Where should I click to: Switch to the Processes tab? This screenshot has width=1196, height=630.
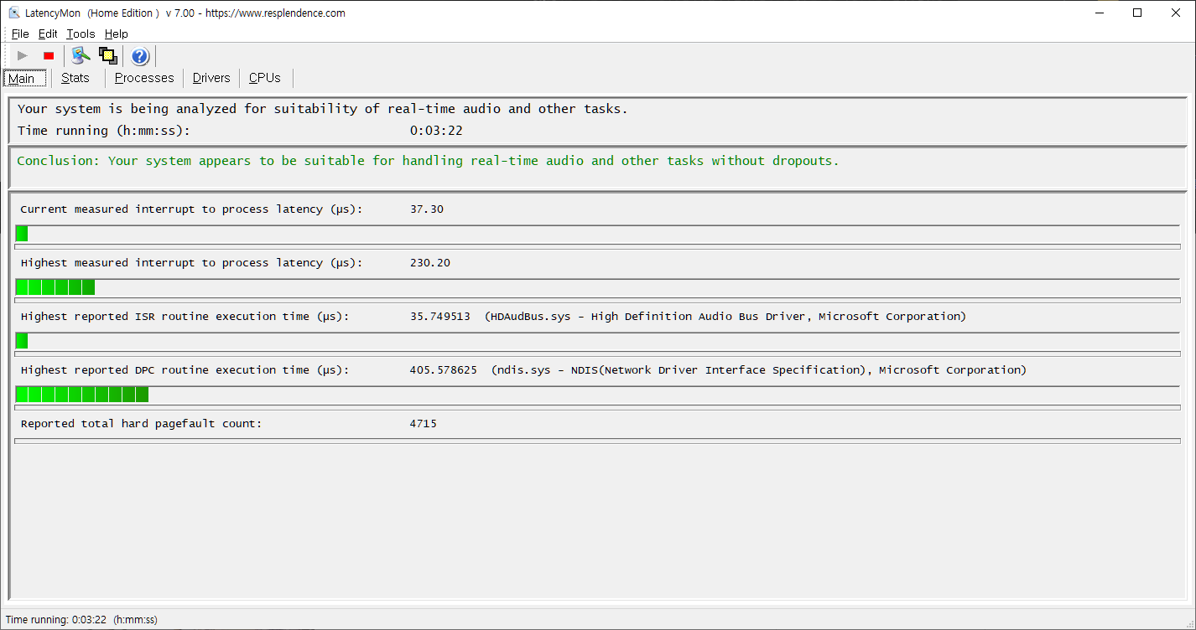[144, 78]
